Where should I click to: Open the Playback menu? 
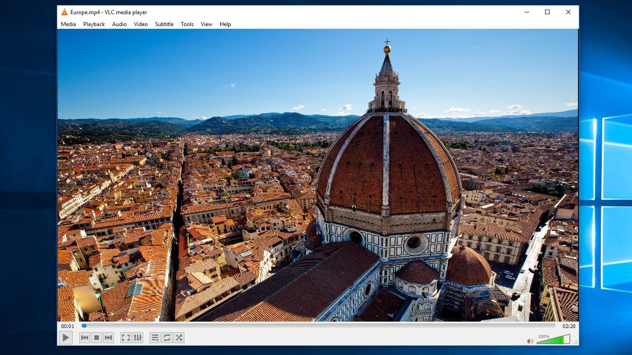(94, 24)
